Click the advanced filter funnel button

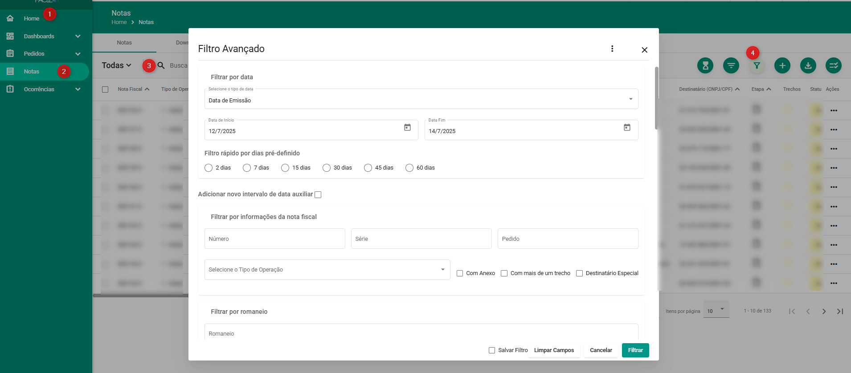click(x=757, y=65)
